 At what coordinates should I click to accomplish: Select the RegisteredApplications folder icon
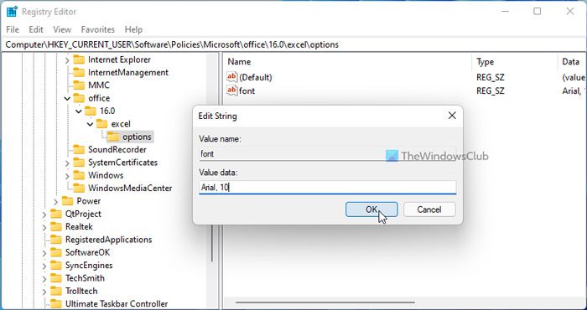tap(56, 240)
